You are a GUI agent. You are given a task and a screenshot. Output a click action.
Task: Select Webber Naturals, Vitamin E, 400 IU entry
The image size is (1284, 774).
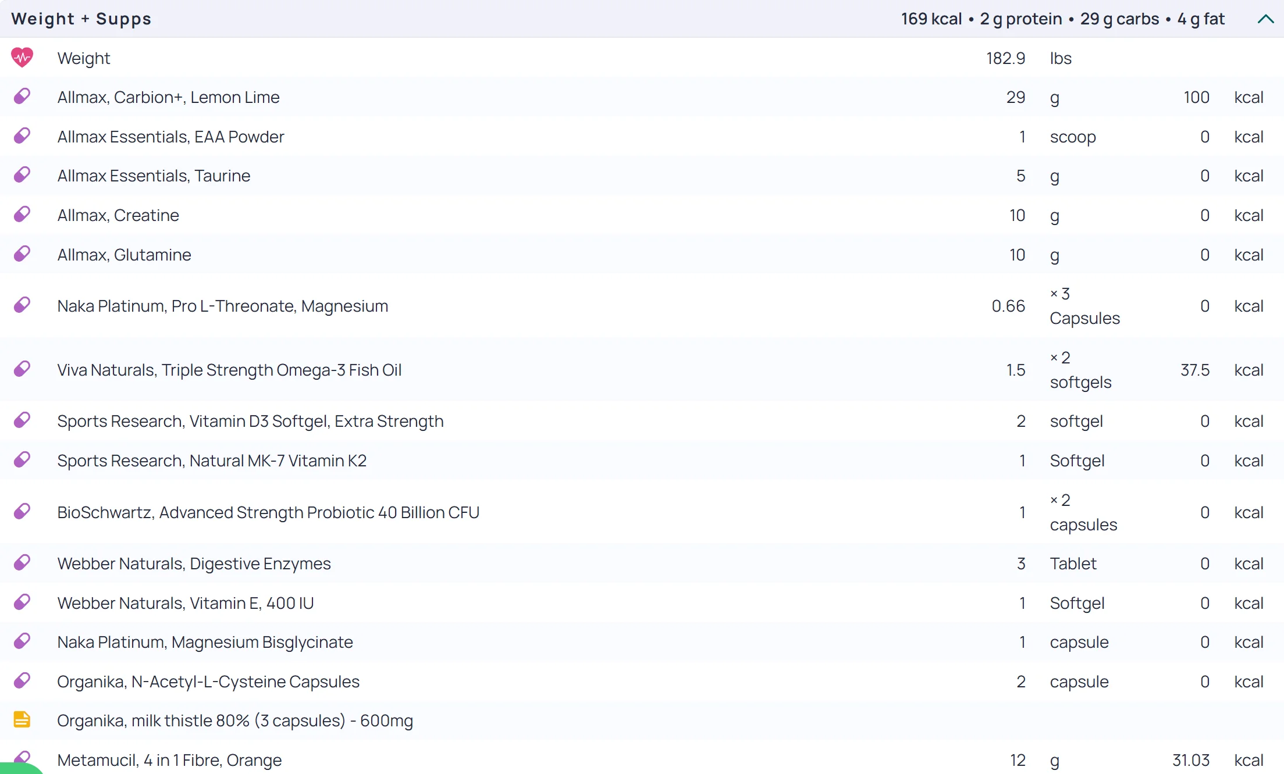tap(185, 603)
